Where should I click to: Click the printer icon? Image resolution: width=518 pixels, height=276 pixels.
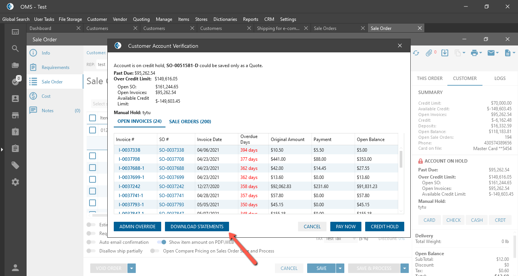[474, 53]
